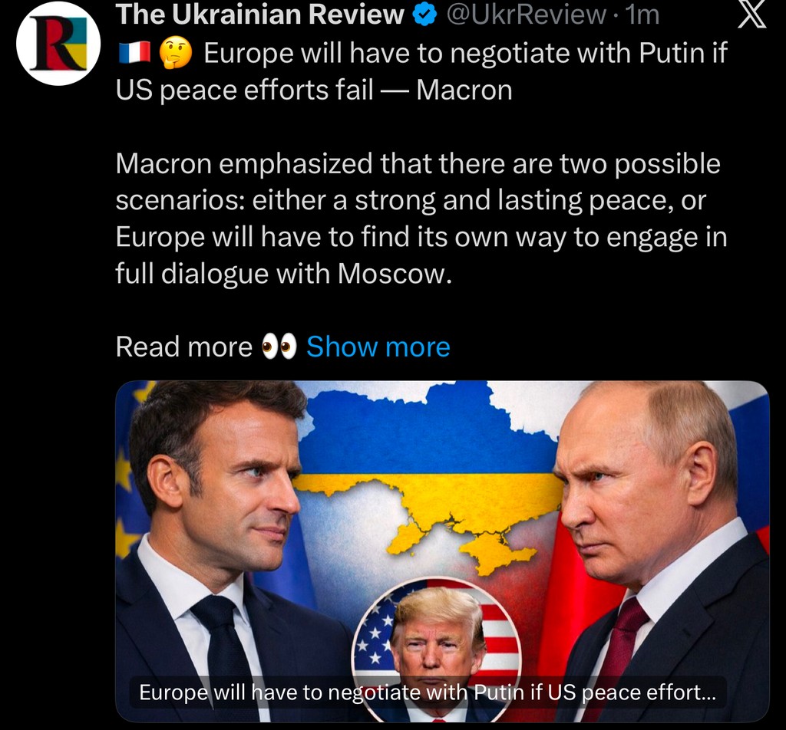Click the tweet headline about Europe and Putin

(421, 71)
